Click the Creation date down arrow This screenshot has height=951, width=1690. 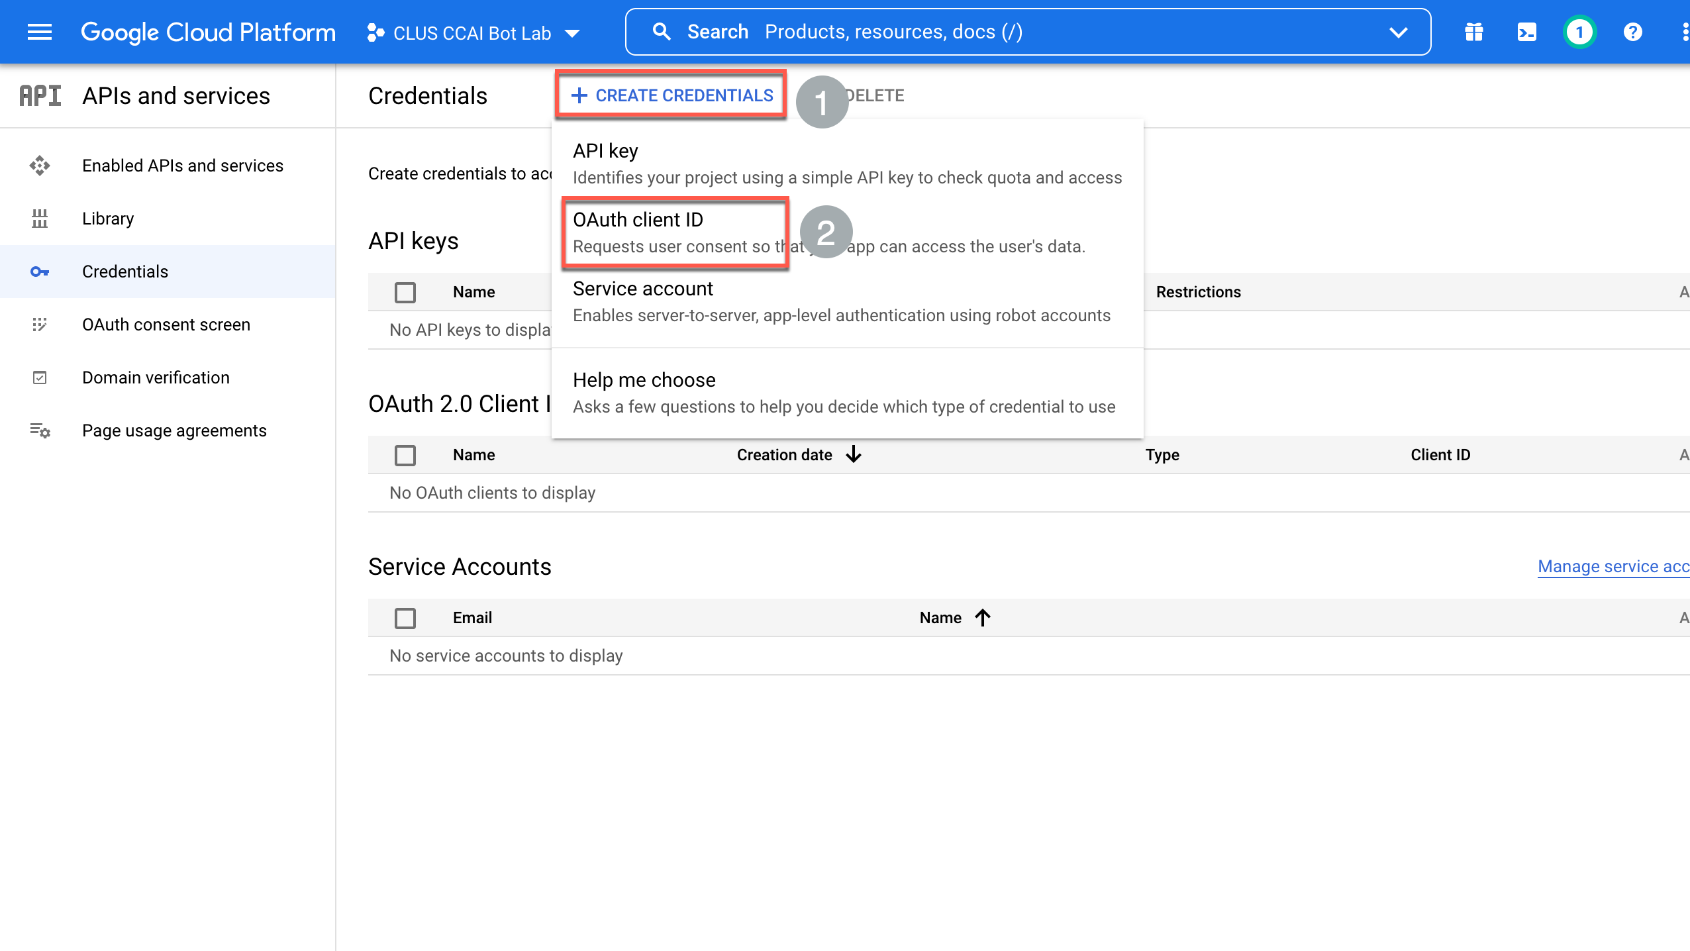click(x=854, y=454)
